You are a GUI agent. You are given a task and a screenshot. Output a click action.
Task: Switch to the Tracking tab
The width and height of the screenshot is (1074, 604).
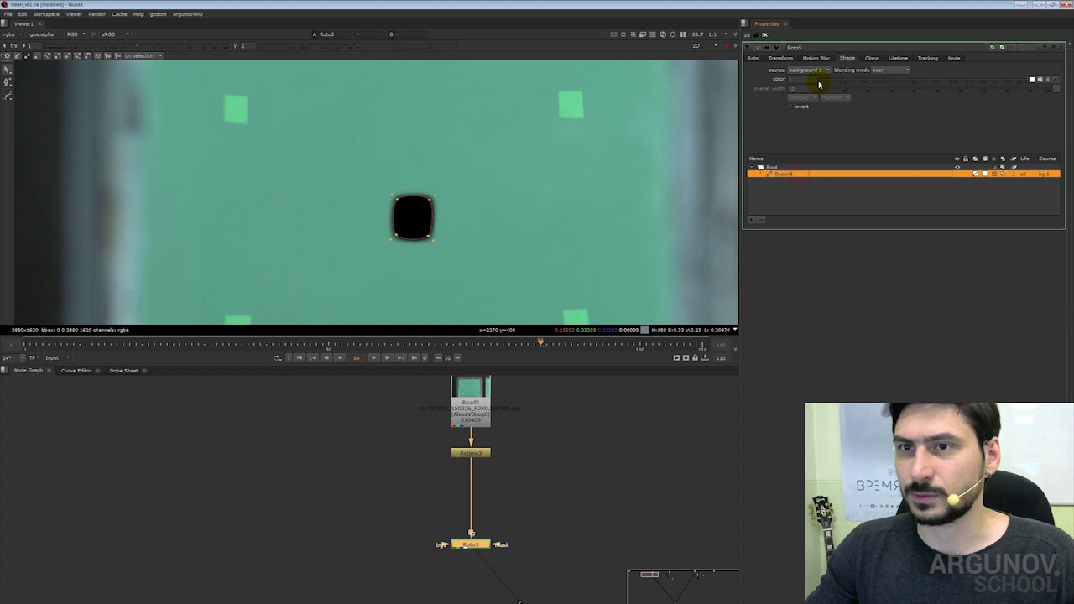[x=928, y=58]
